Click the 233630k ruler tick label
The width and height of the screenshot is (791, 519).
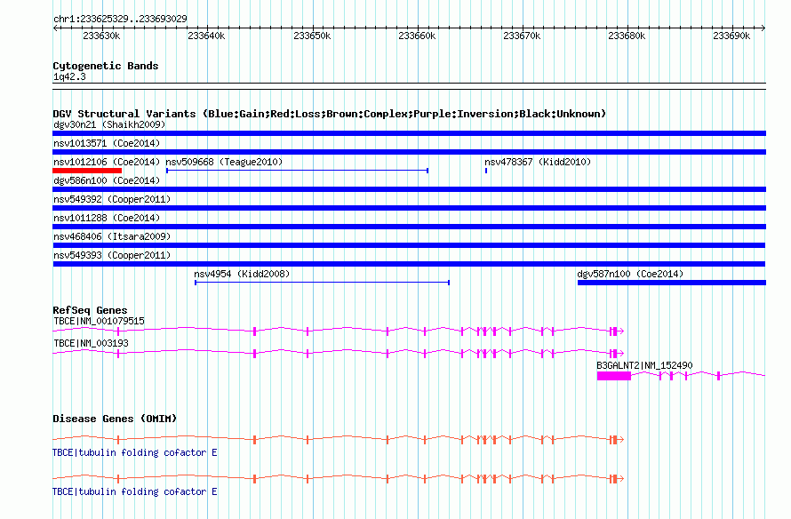click(101, 36)
